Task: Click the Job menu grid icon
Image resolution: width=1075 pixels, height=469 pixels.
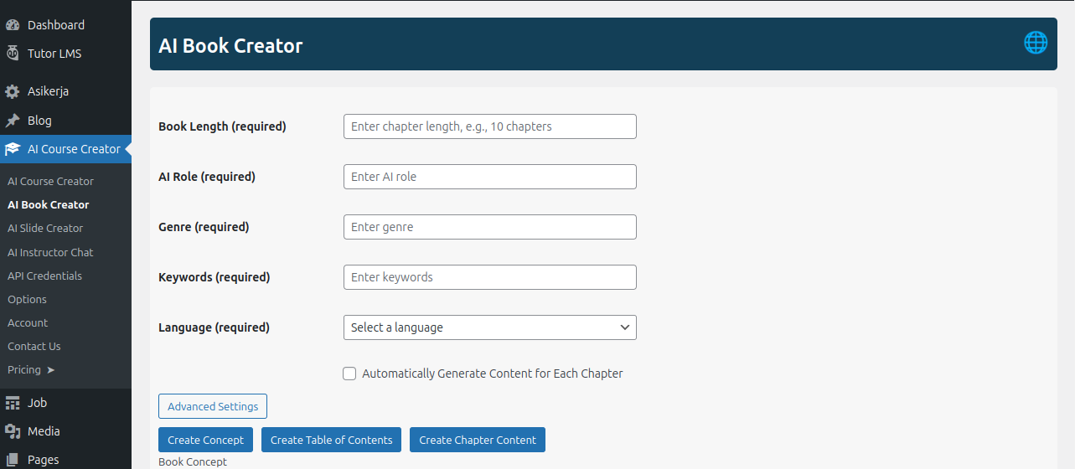Action: (13, 403)
